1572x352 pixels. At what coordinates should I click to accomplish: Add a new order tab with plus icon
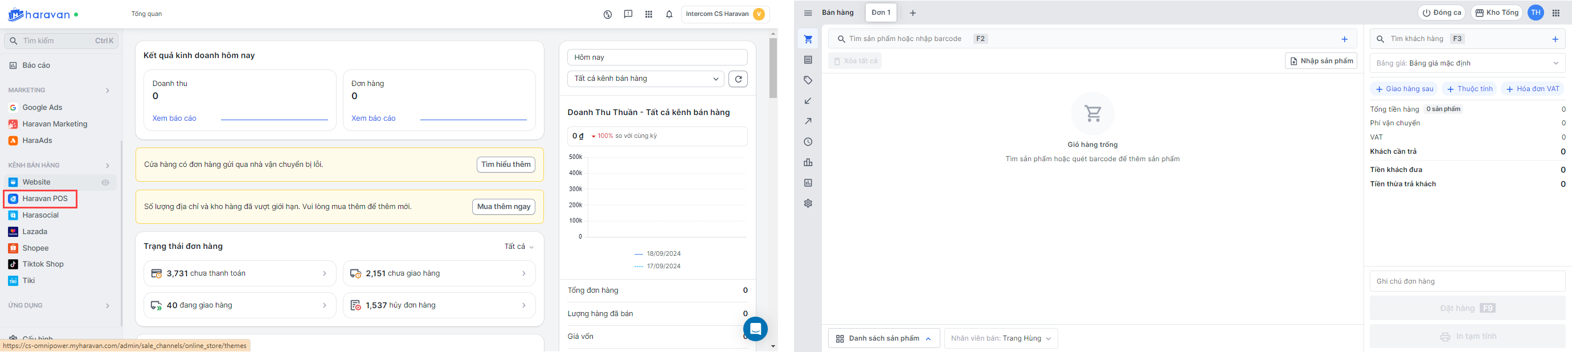[912, 13]
